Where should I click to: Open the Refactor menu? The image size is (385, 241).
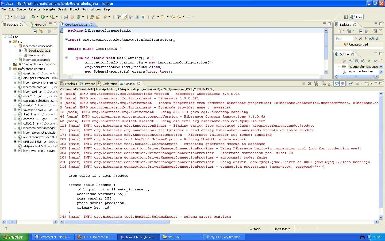pyautogui.click(x=34, y=9)
